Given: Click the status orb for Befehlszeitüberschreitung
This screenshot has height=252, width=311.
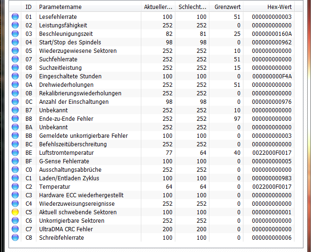Looking at the screenshot, I should click(15, 144).
